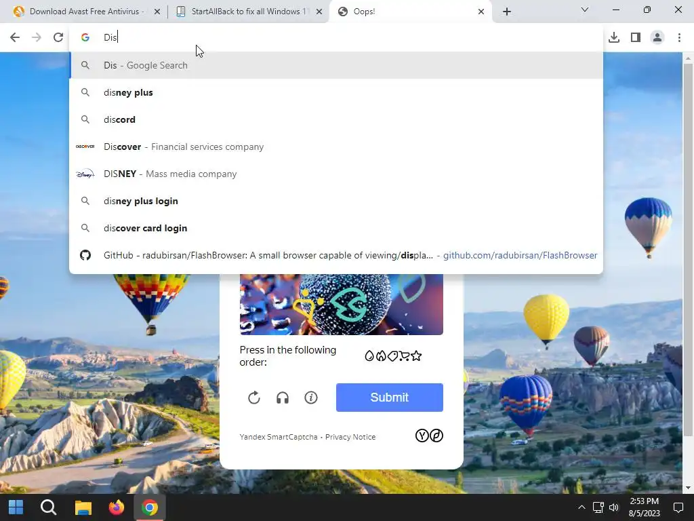The image size is (694, 521).
Task: Pick the disney plus suggestion
Action: pos(336,92)
